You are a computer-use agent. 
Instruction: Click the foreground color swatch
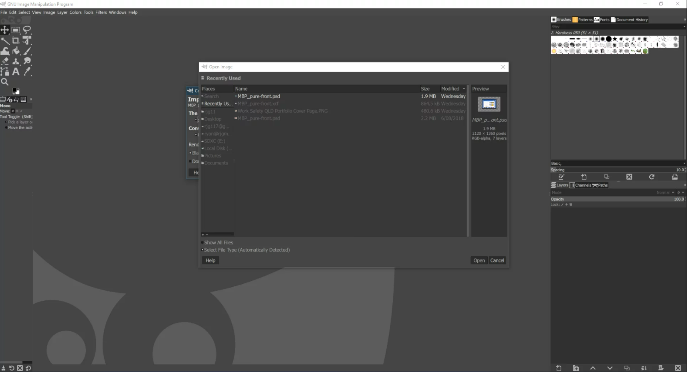click(15, 91)
